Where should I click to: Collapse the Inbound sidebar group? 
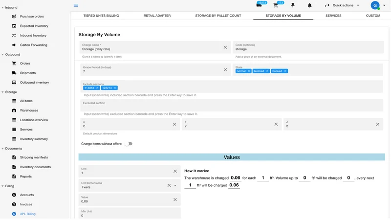pyautogui.click(x=2, y=7)
